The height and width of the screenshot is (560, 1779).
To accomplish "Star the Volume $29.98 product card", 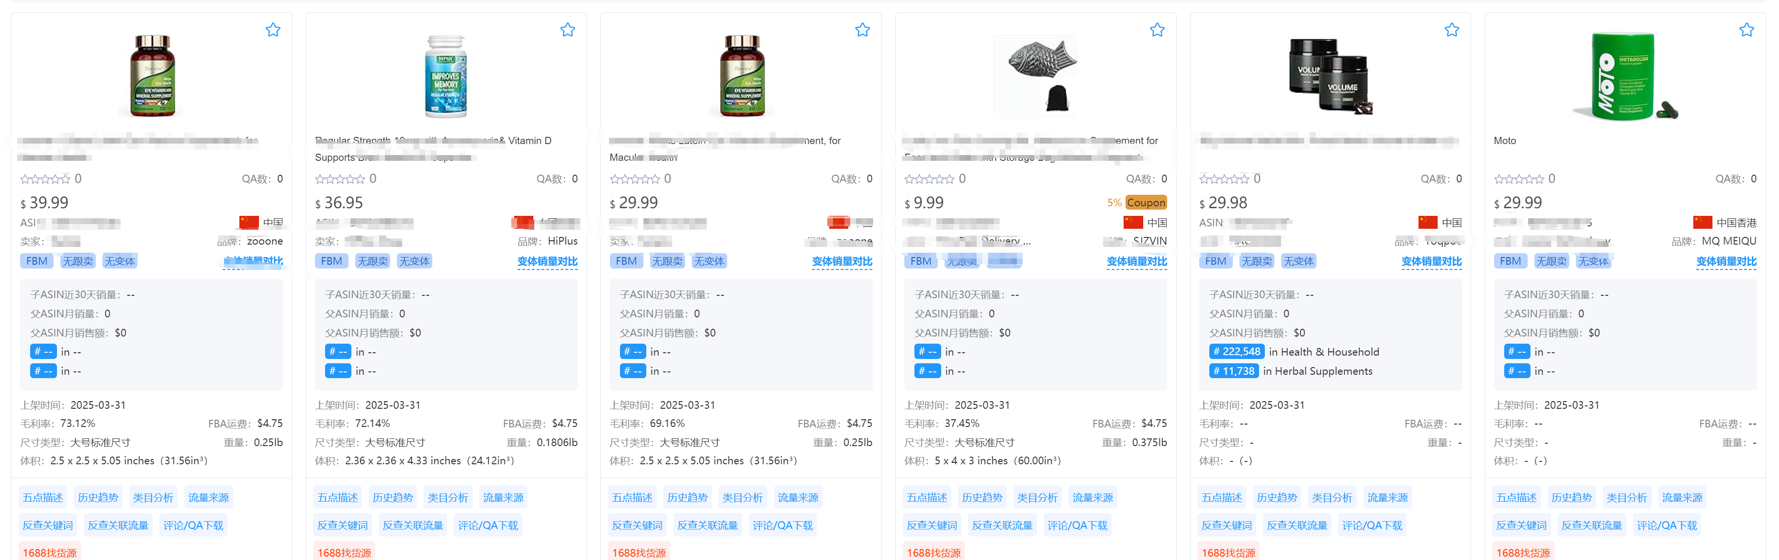I will (x=1452, y=30).
